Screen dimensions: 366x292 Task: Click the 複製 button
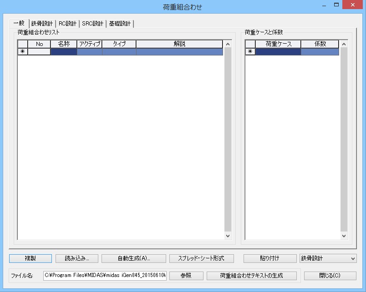click(x=30, y=258)
